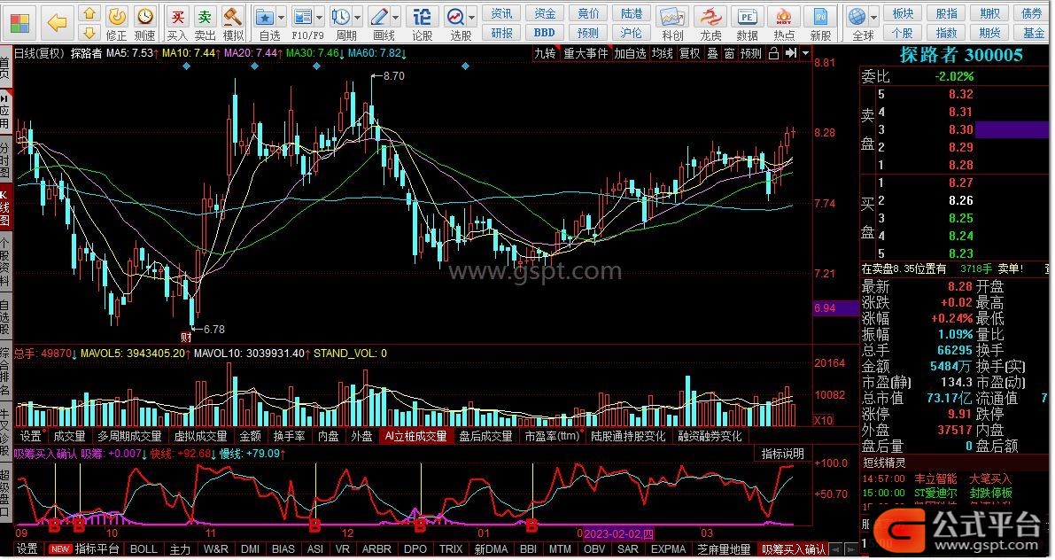The width and height of the screenshot is (1055, 560).
Task: Click the 8.70 high price label
Action: click(393, 76)
